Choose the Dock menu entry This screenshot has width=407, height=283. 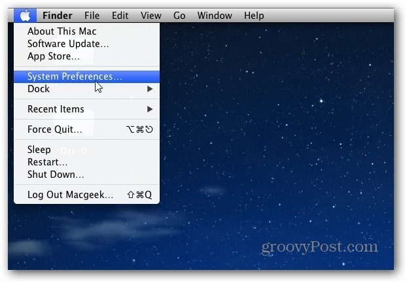pyautogui.click(x=86, y=89)
